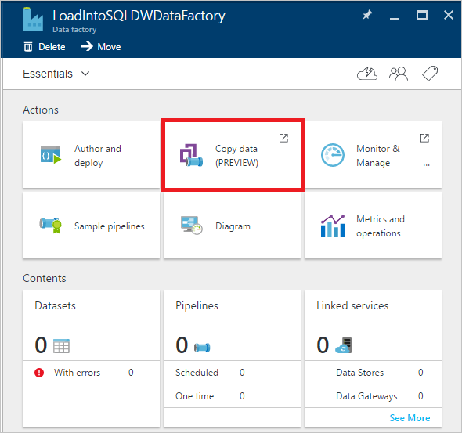Open the Author and deploy tile
This screenshot has width=462, height=433.
click(x=91, y=155)
